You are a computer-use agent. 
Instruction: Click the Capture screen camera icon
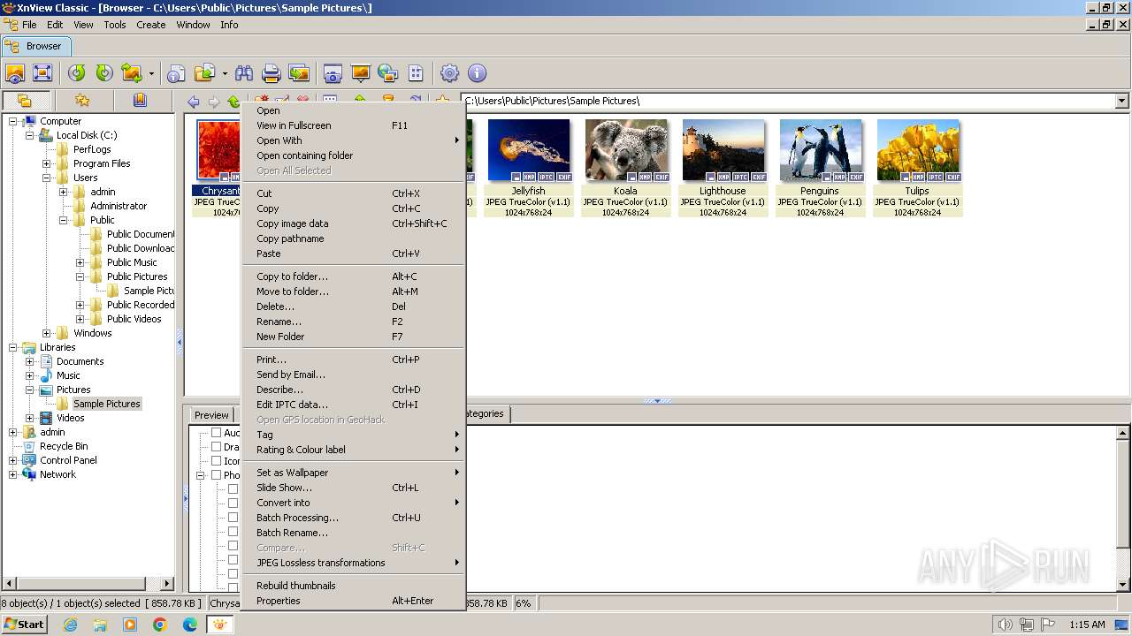click(333, 73)
